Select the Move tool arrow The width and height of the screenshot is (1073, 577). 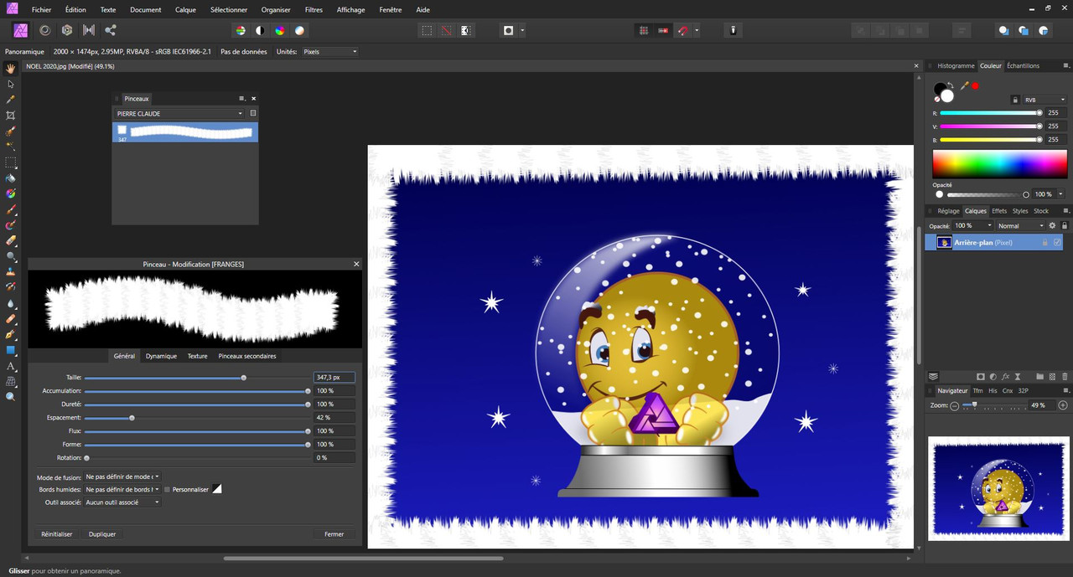pos(11,84)
